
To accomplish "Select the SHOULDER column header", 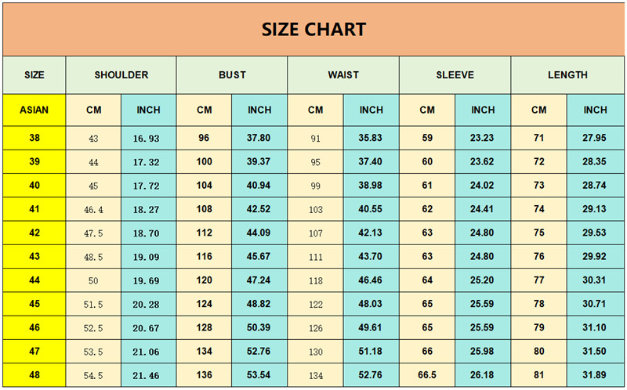I will pos(121,75).
